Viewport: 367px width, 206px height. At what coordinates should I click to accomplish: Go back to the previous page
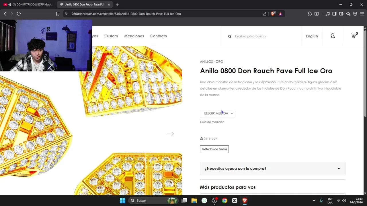click(x=5, y=14)
